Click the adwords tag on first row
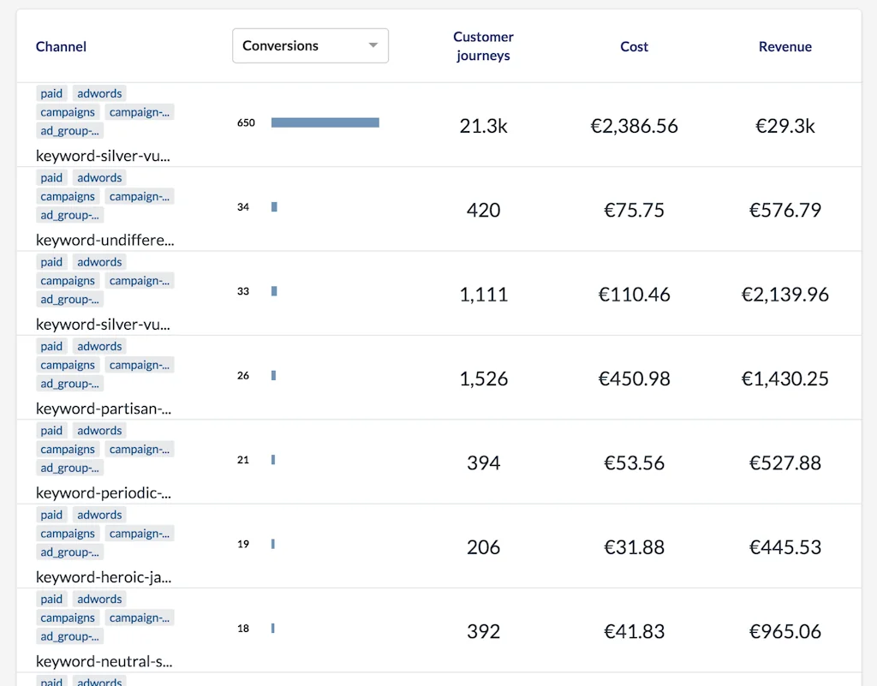877x686 pixels. [99, 92]
